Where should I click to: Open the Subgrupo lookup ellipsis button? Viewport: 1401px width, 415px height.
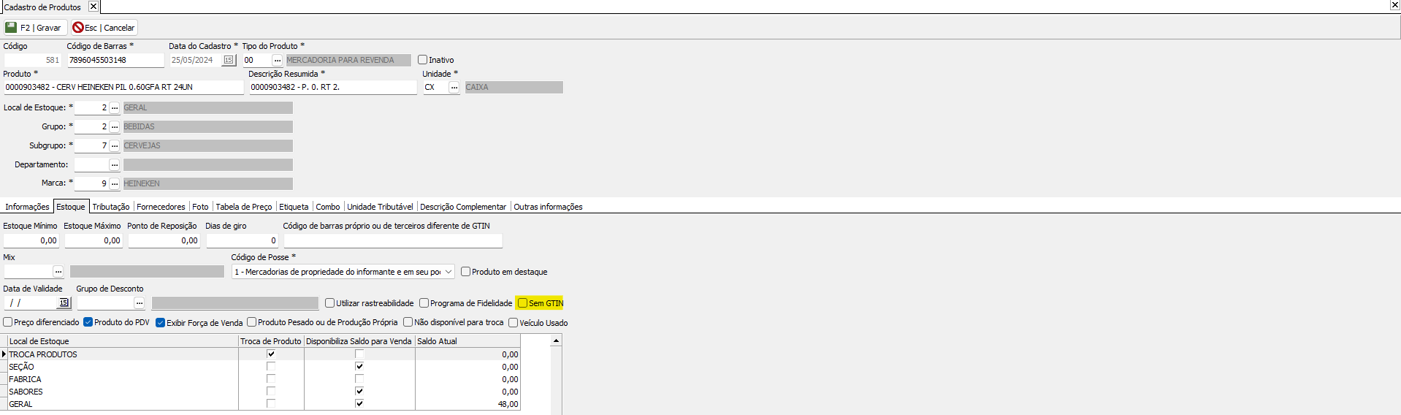coord(115,145)
